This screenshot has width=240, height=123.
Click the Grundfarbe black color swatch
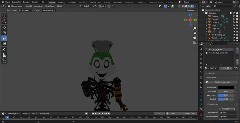[x=226, y=88]
